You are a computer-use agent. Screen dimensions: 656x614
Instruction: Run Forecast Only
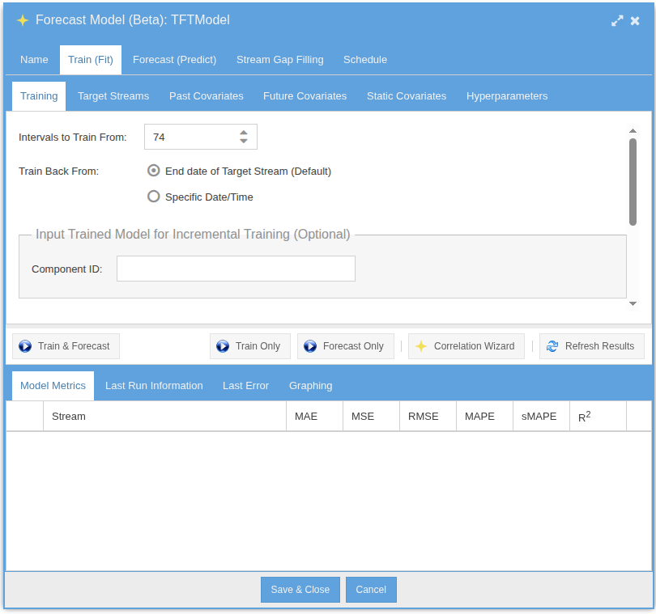346,346
